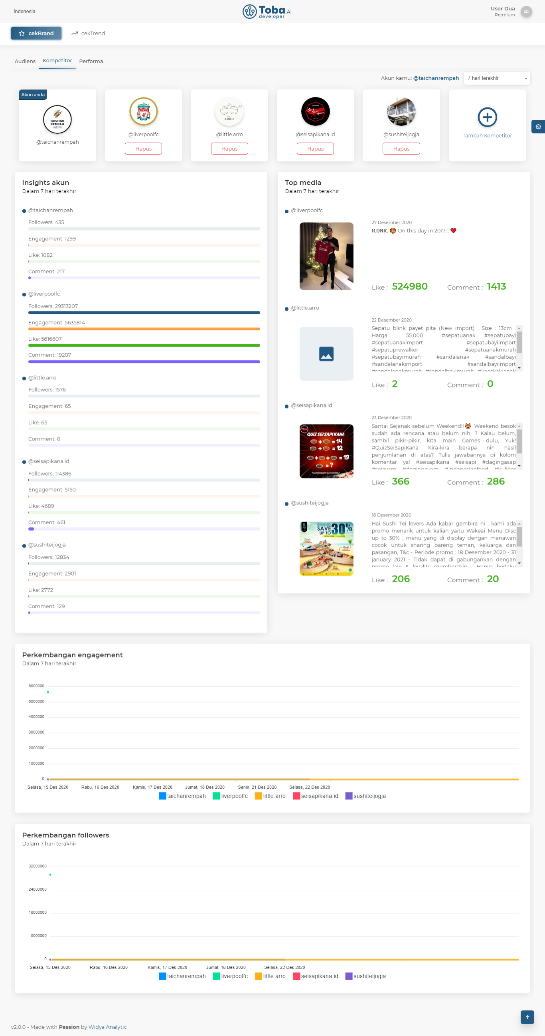This screenshot has width=545, height=1036.
Task: Click 'Followers: 29313207' text
Action: [53, 306]
